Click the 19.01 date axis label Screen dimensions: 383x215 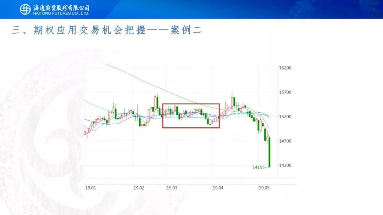pyautogui.click(x=90, y=188)
